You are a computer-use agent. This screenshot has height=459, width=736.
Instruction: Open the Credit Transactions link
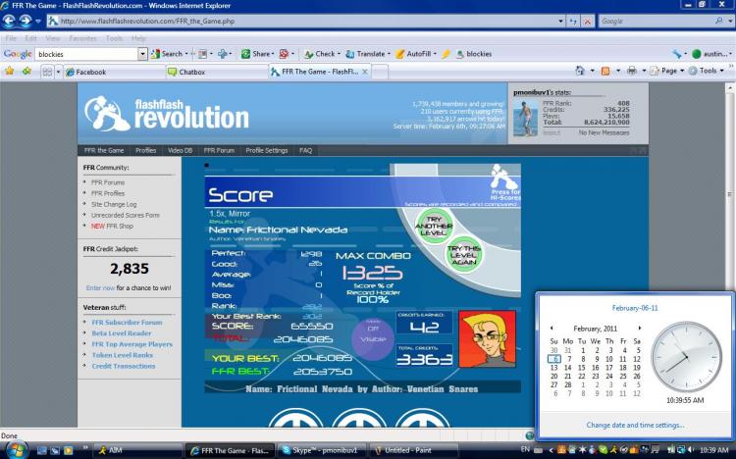point(123,366)
